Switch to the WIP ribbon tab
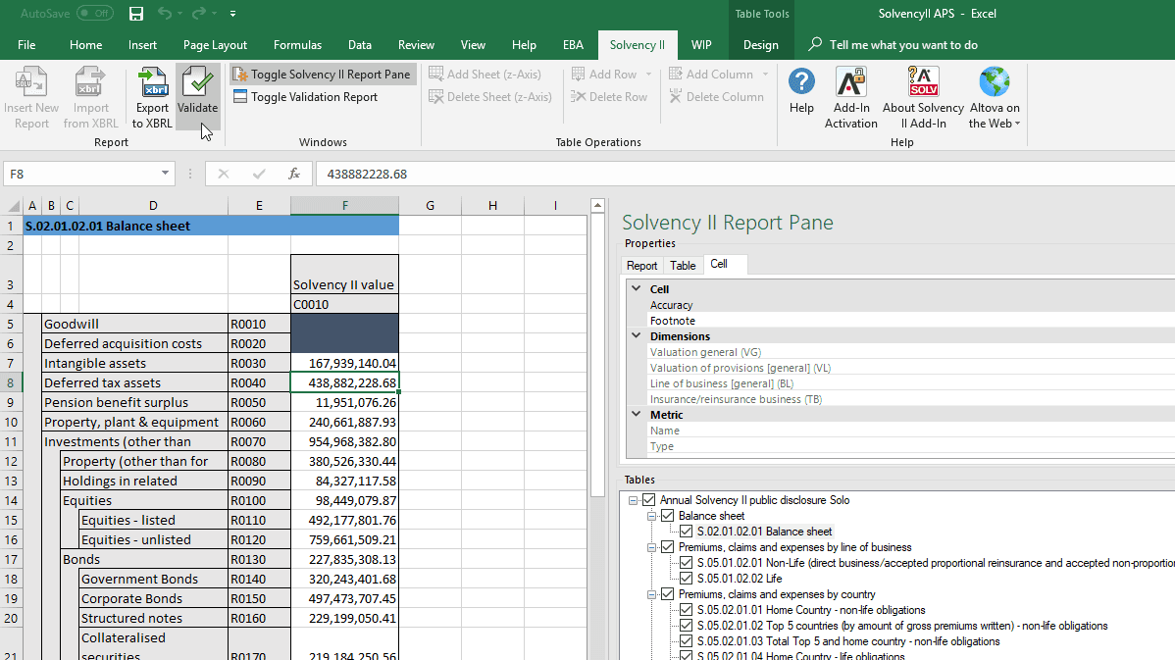The height and width of the screenshot is (660, 1175). [x=701, y=45]
